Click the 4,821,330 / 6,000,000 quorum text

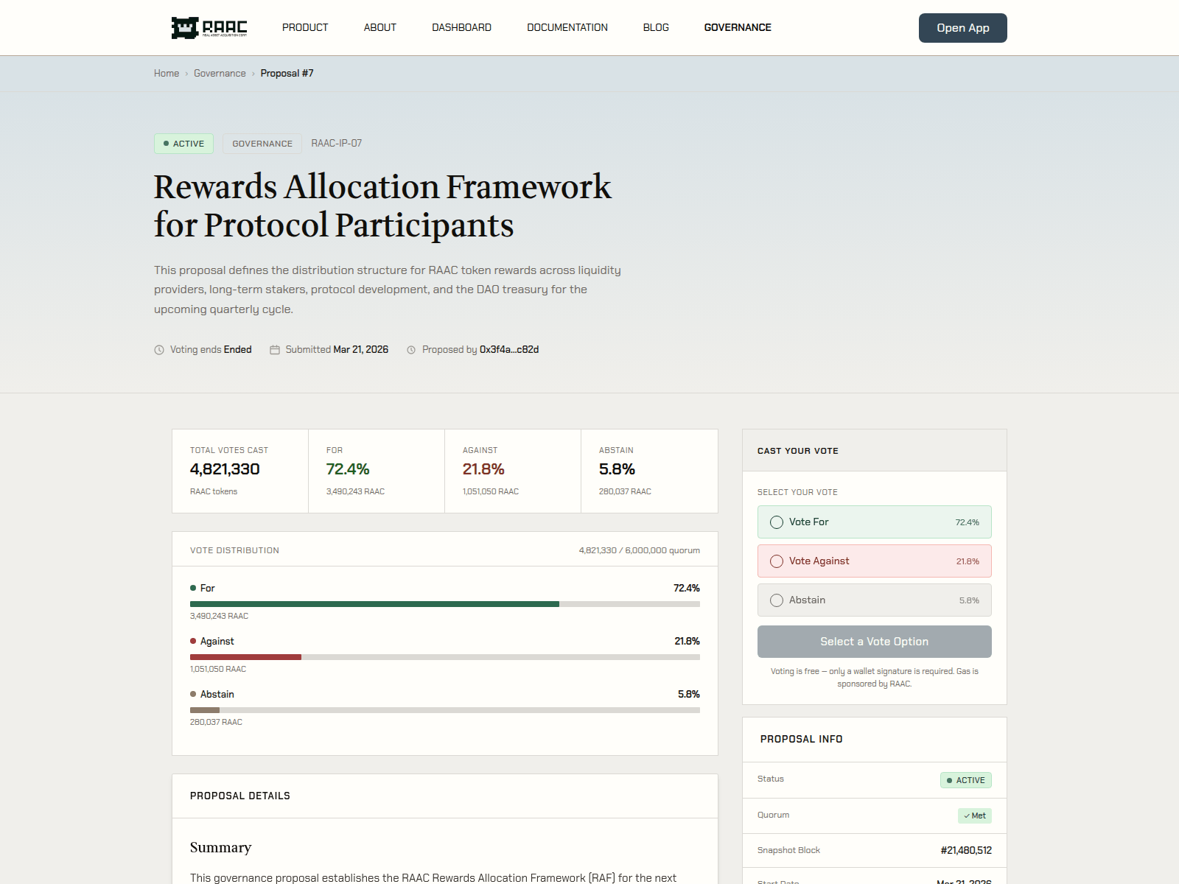[x=640, y=550]
